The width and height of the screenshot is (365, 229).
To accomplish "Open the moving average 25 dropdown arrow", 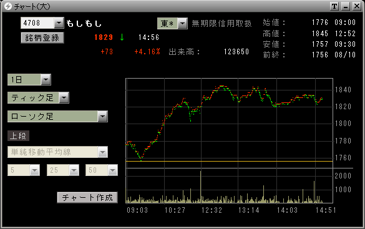I will tap(74, 170).
